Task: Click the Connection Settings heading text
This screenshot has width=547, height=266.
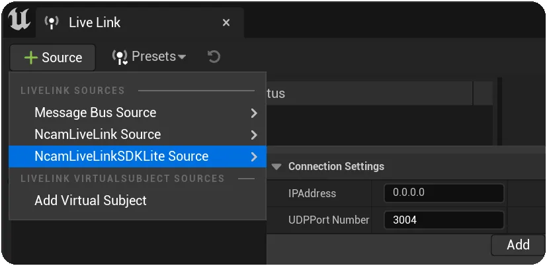Action: pyautogui.click(x=336, y=166)
